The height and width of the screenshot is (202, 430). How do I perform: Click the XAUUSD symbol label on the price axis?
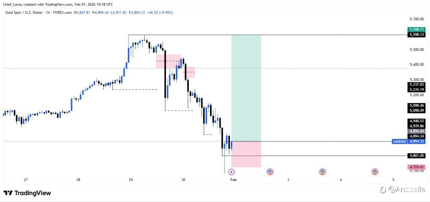[399, 141]
